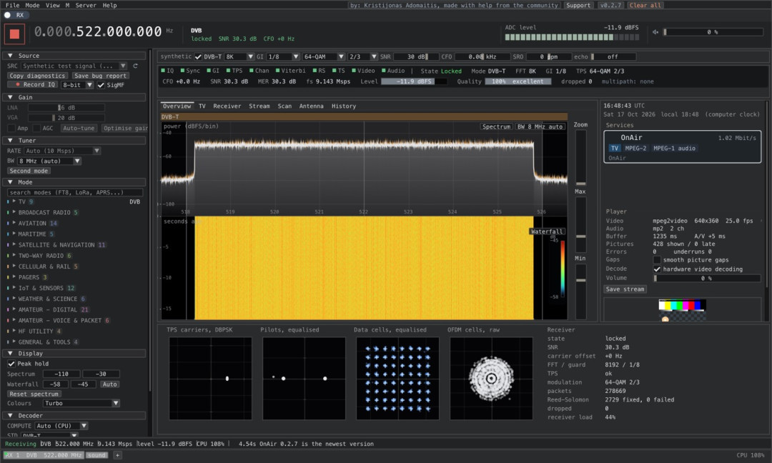Viewport: 772px width, 463px height.
Task: Click the Save stream button
Action: (x=625, y=289)
